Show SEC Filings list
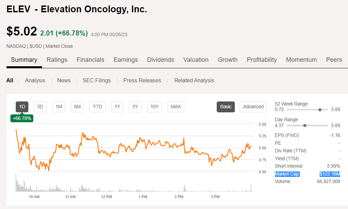This screenshot has height=209, width=348. click(x=97, y=81)
